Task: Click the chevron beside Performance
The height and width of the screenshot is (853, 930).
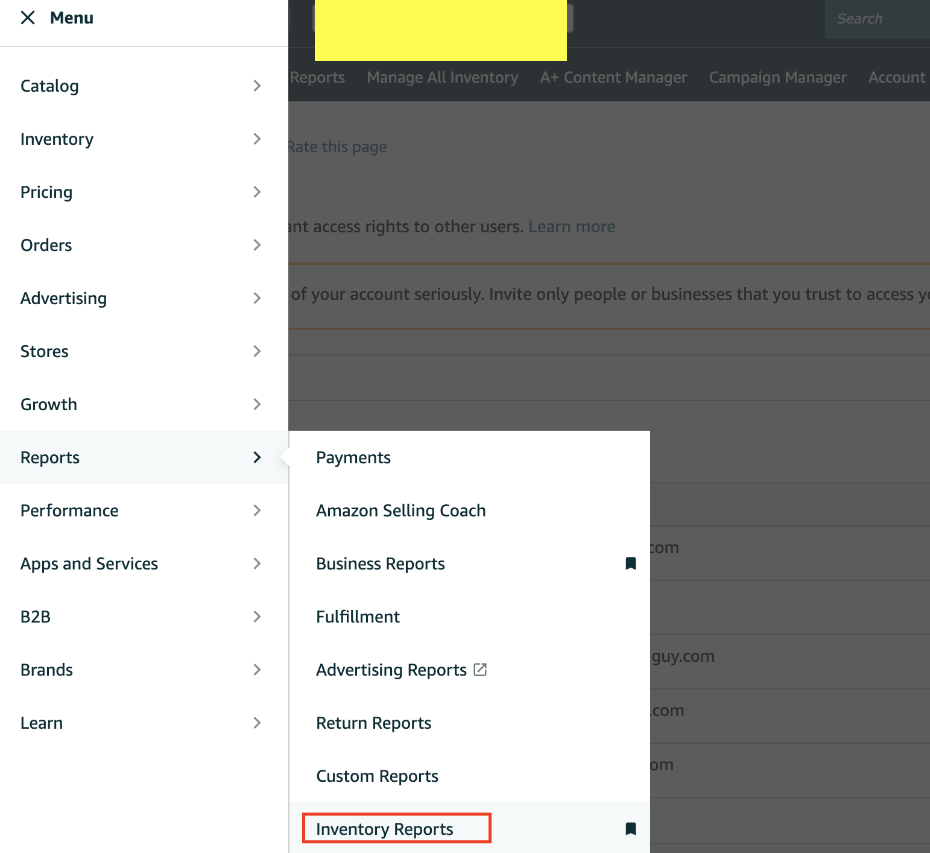Action: click(258, 510)
